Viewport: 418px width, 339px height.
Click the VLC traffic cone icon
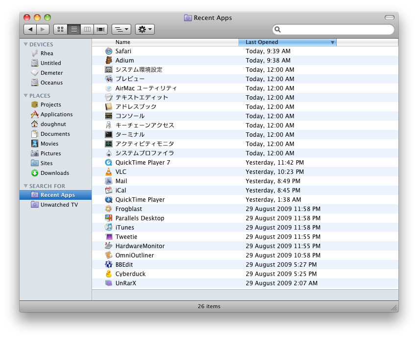tap(109, 172)
